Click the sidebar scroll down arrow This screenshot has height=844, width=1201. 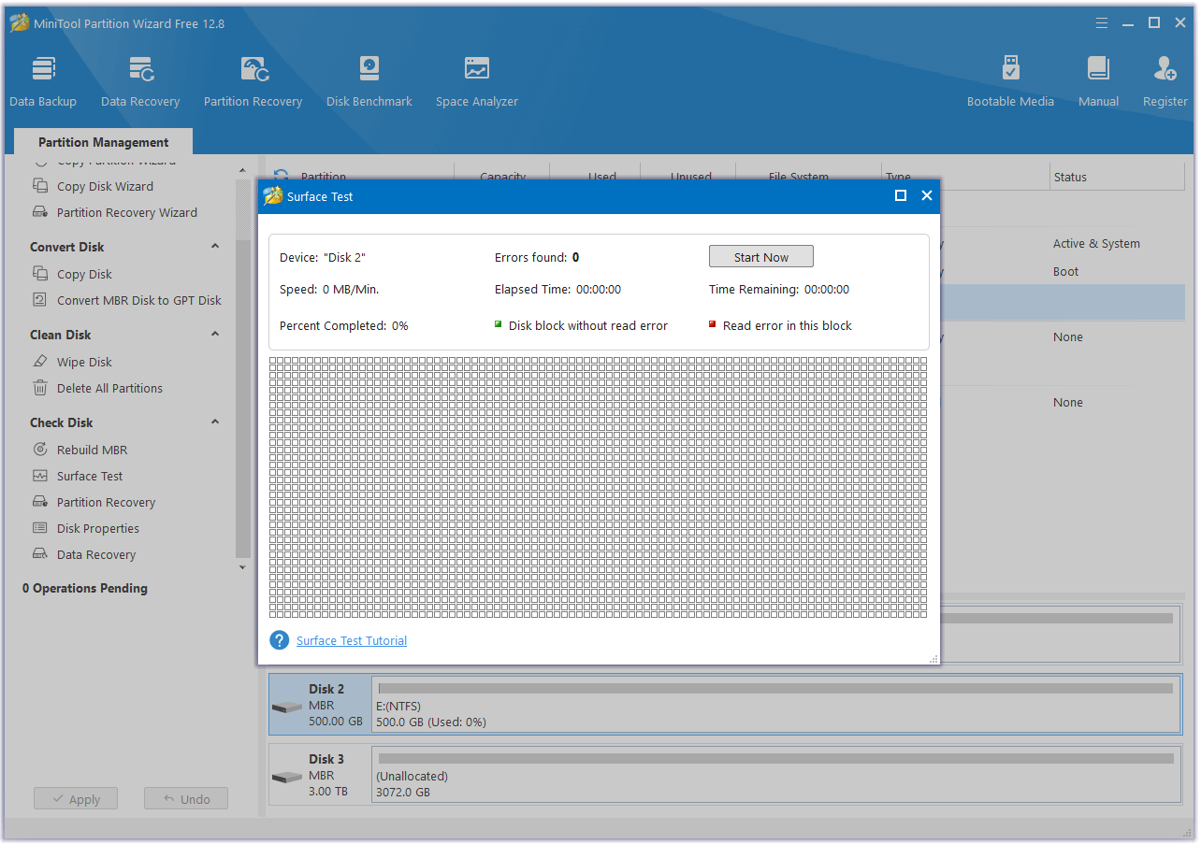pyautogui.click(x=242, y=567)
